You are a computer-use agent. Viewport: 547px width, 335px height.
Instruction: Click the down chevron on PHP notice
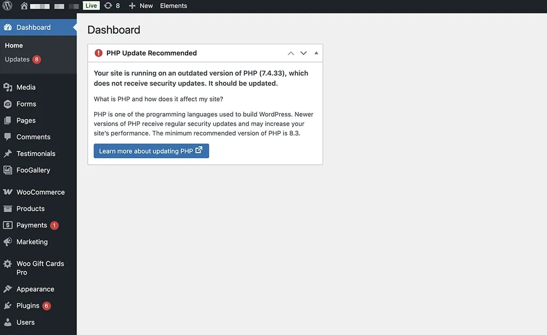(x=303, y=53)
